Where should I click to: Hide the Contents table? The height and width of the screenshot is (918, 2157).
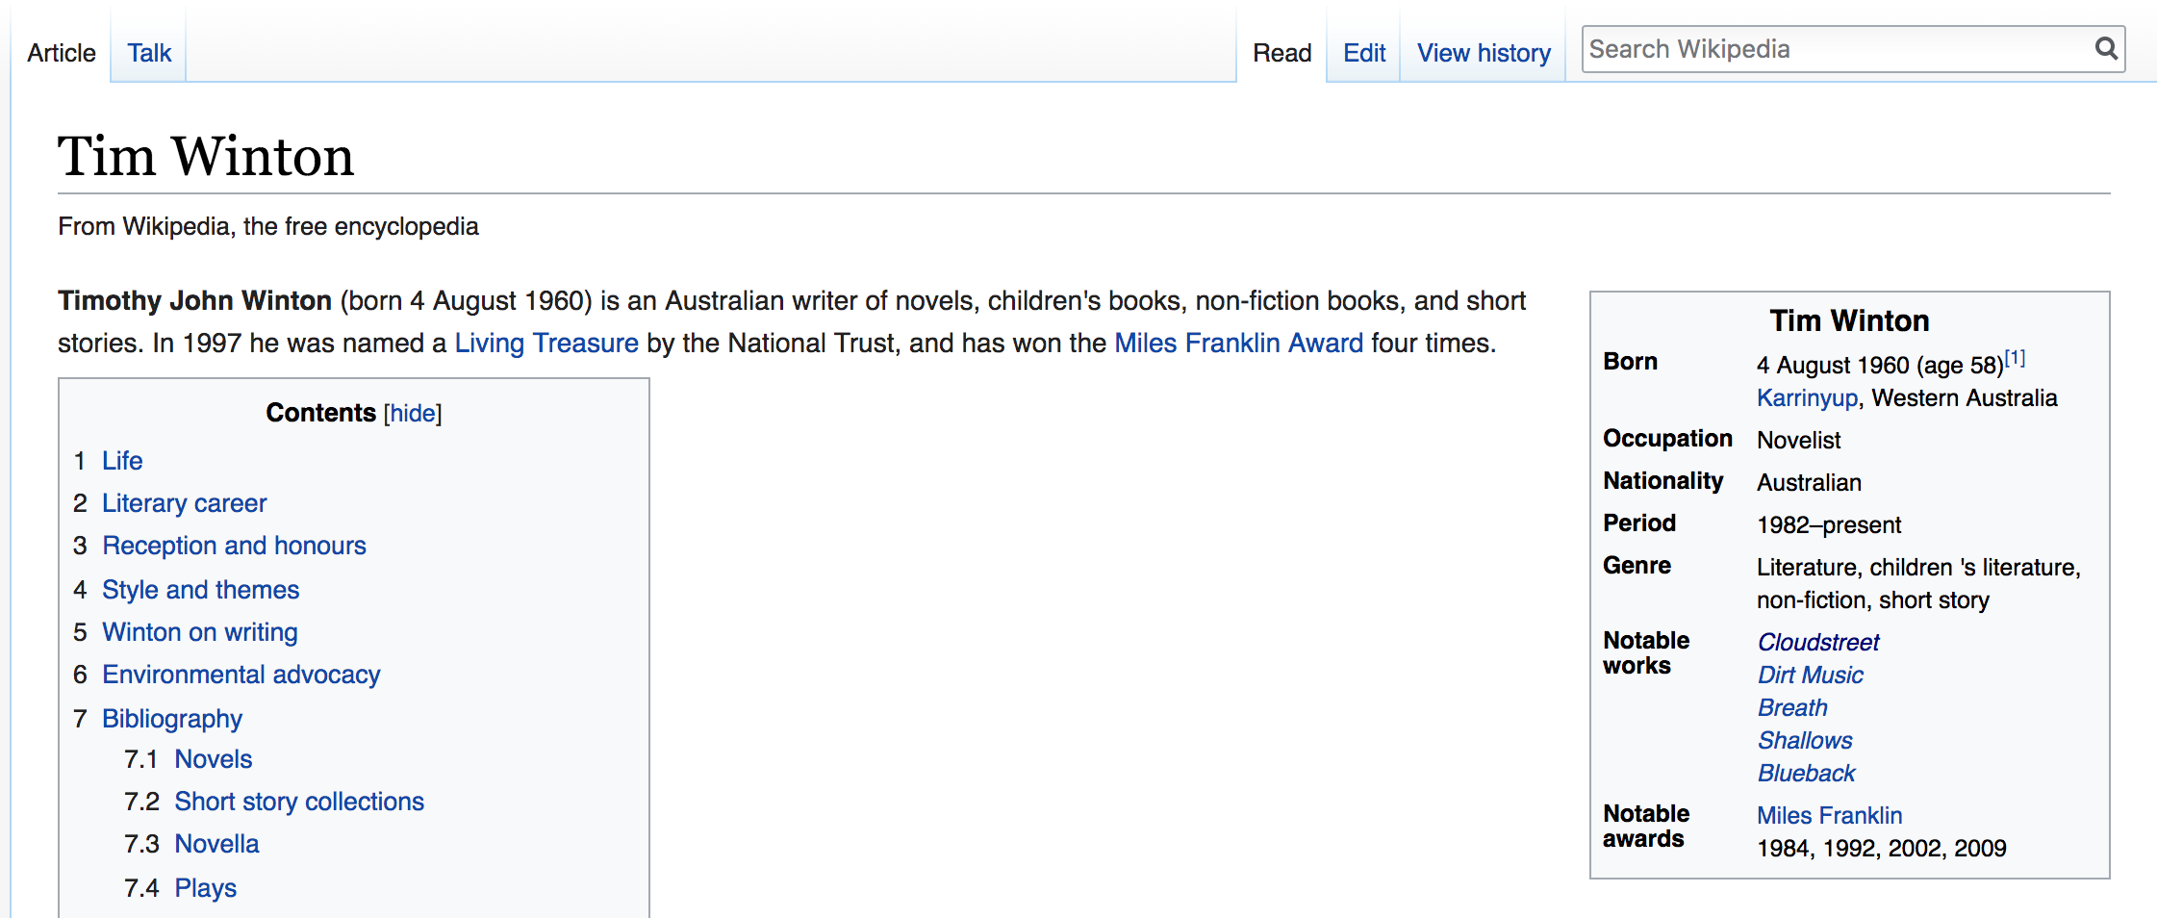[x=413, y=413]
